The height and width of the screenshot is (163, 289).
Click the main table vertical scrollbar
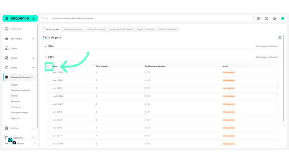[284, 78]
